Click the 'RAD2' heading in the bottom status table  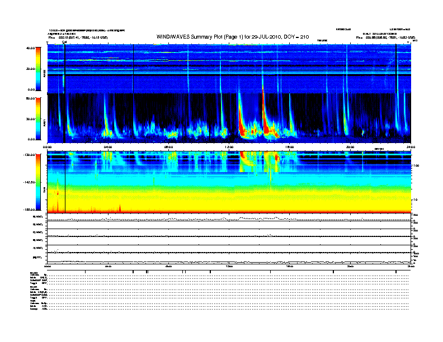[34, 273]
